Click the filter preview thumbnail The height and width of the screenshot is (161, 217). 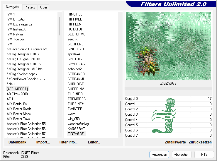pos(168,46)
